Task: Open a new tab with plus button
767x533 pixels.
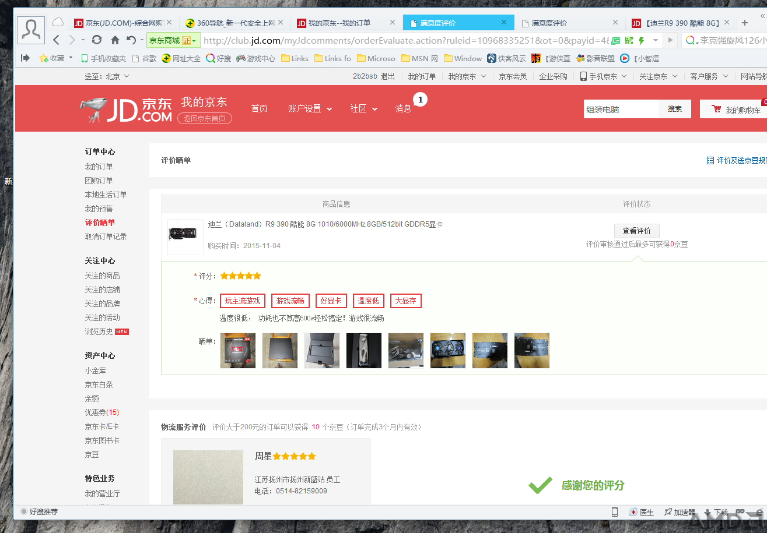Action: pos(745,23)
